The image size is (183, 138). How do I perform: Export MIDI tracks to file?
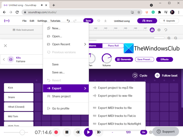point(117,108)
